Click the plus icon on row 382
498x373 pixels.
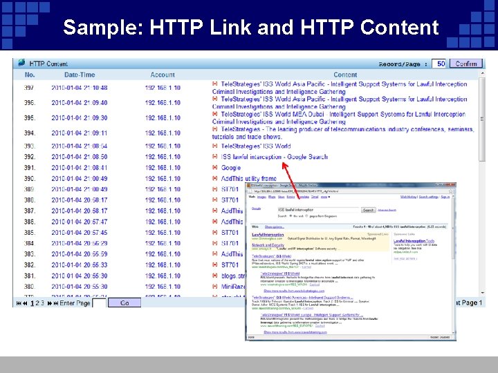click(215, 265)
